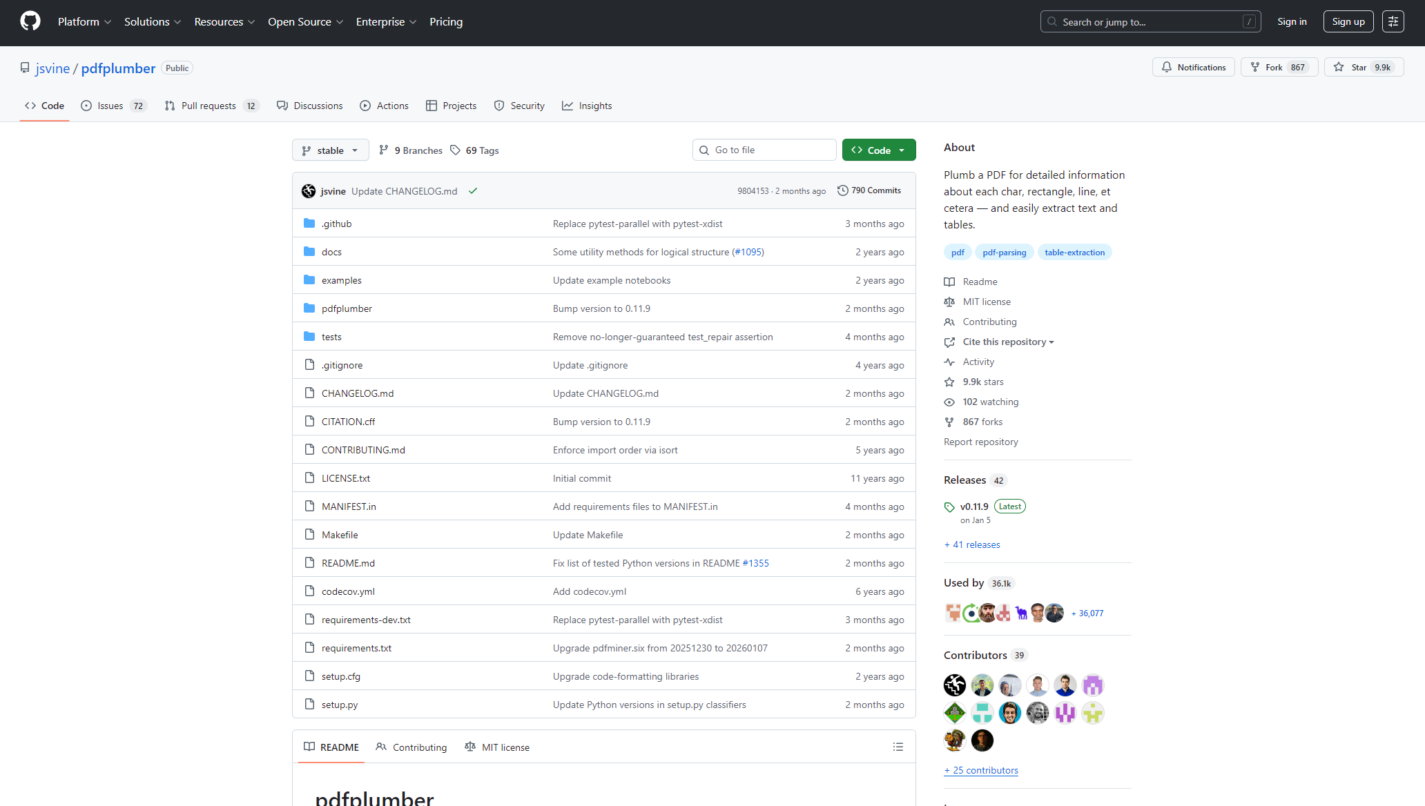Click the table-extraction topic tag
The width and height of the screenshot is (1425, 806).
click(1074, 253)
